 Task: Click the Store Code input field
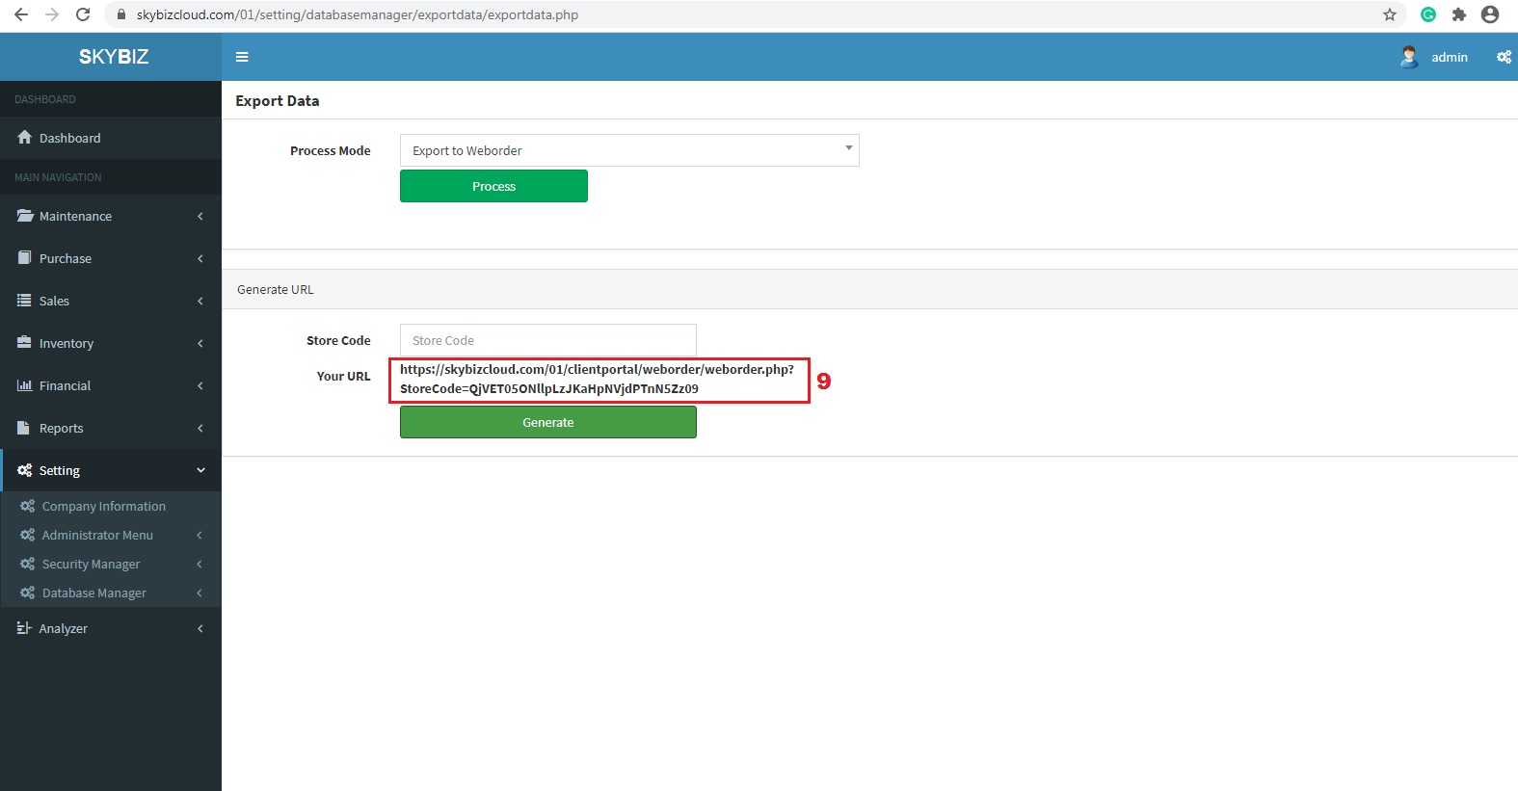click(x=547, y=340)
